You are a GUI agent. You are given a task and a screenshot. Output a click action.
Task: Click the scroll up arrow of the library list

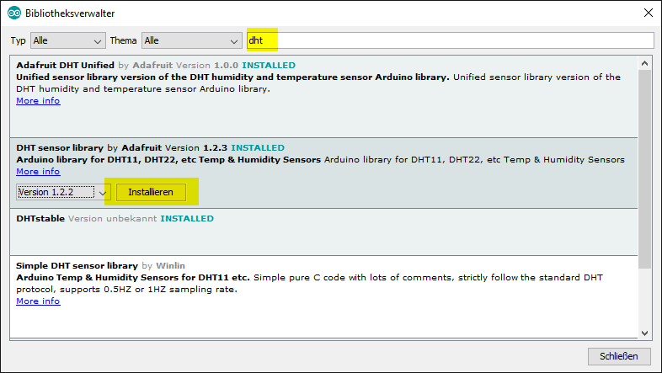[645, 63]
